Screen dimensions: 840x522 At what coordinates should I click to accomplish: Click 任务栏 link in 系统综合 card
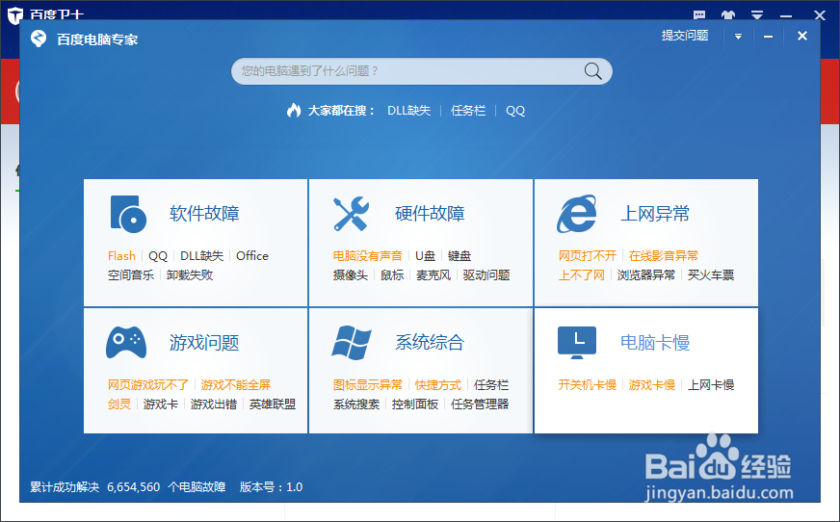pyautogui.click(x=491, y=385)
